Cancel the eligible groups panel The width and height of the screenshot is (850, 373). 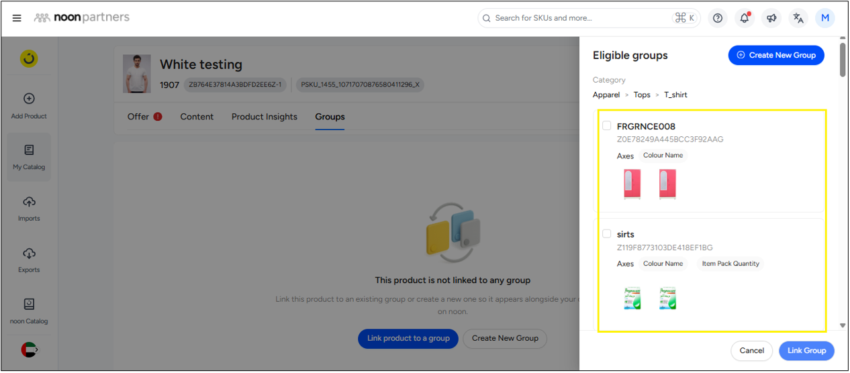(751, 350)
